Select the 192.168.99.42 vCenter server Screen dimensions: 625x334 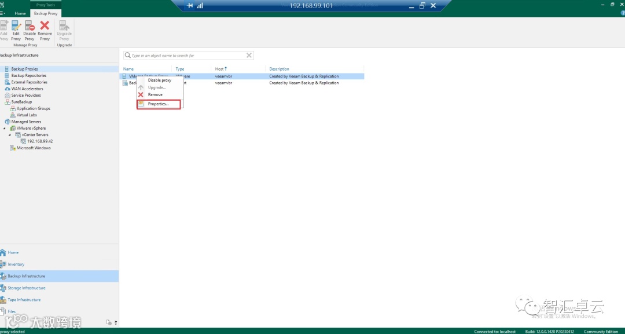(x=40, y=141)
